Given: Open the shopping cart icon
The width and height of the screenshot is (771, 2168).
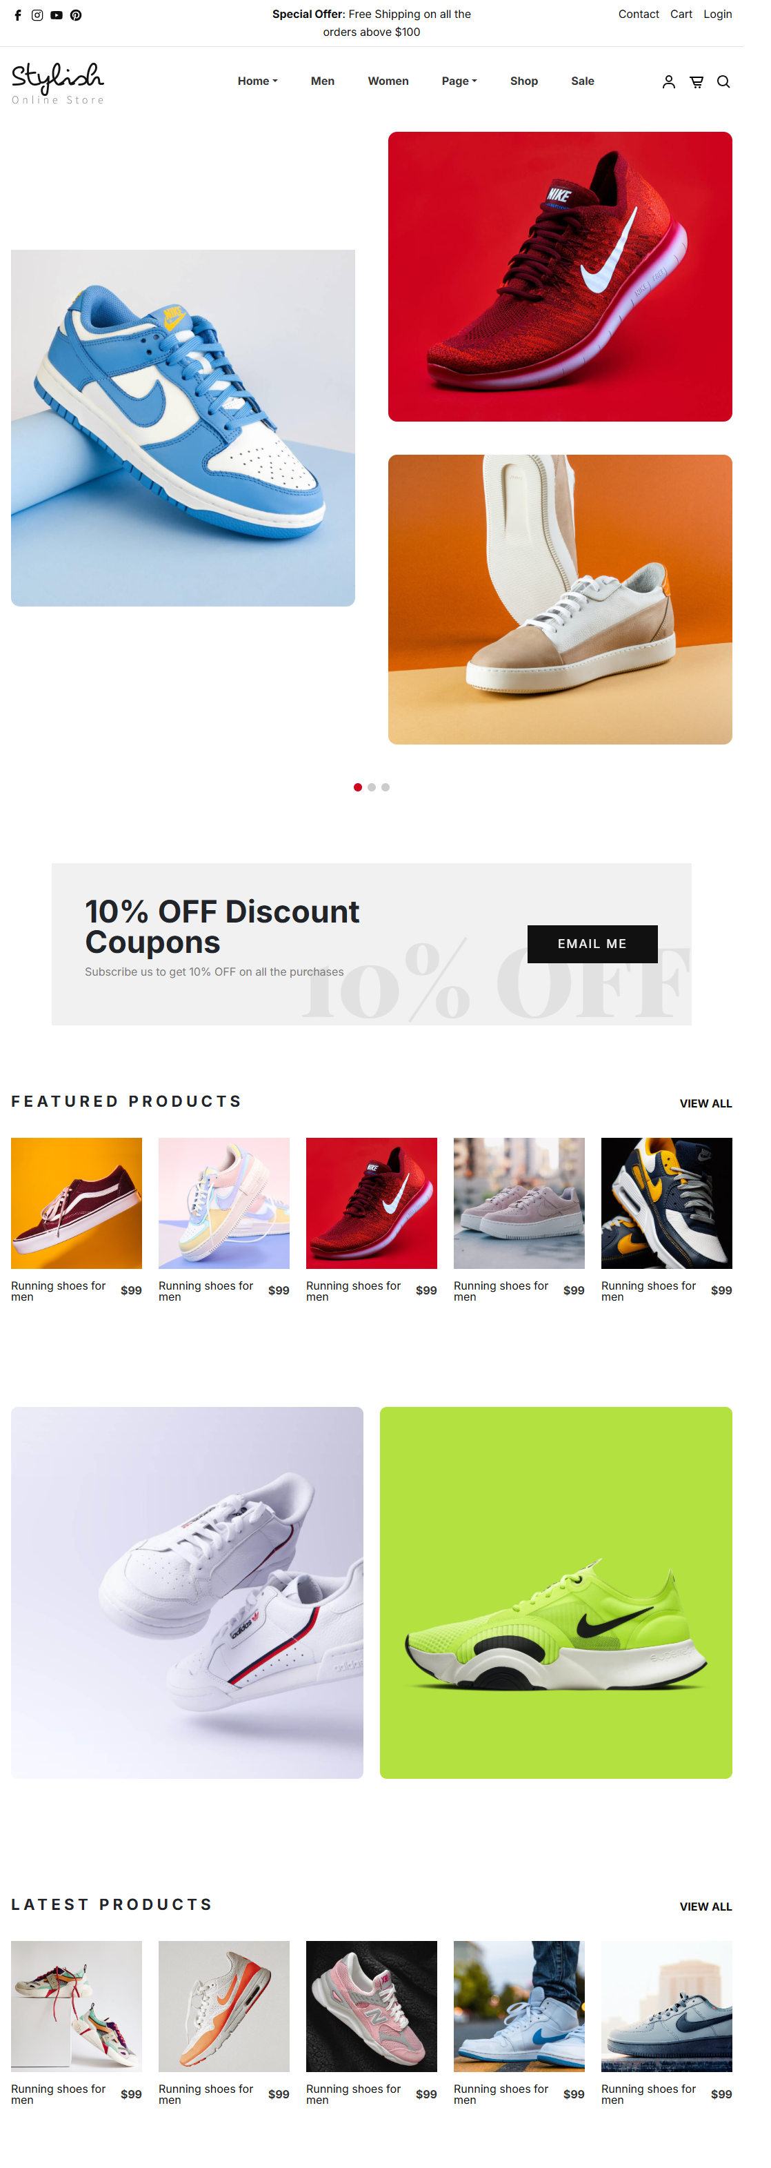Looking at the screenshot, I should [696, 81].
